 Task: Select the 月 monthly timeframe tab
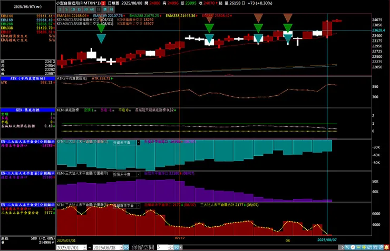click(x=111, y=9)
